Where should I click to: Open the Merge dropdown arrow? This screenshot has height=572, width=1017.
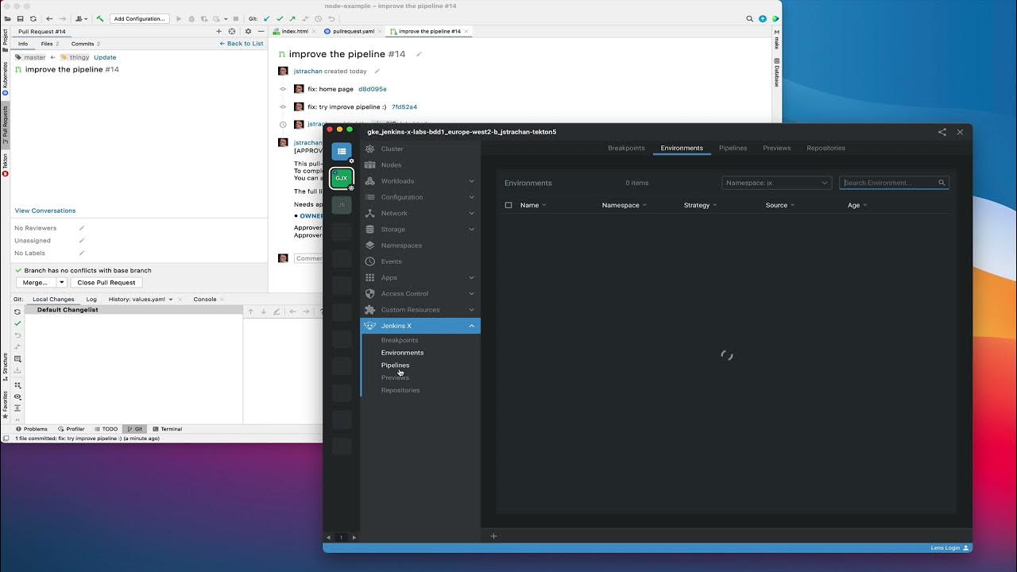pos(62,282)
